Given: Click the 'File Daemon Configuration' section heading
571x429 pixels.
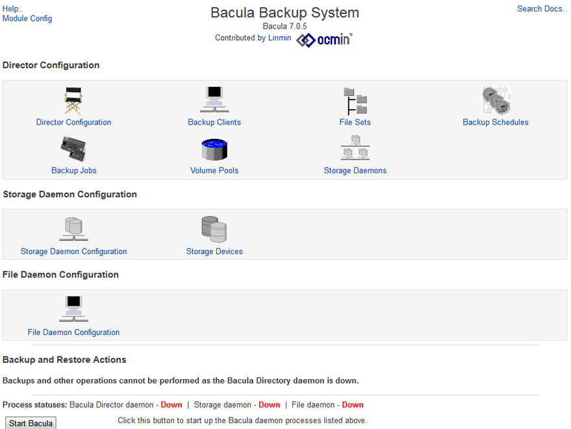Looking at the screenshot, I should tap(60, 275).
